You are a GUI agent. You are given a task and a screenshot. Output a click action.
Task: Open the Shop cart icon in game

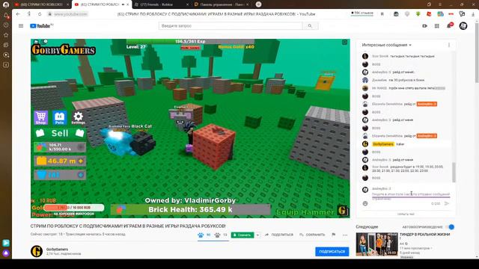coord(40,118)
